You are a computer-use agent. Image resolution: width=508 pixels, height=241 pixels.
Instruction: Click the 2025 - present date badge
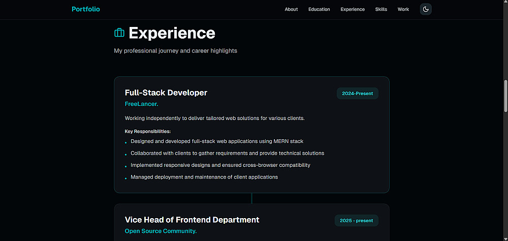pyautogui.click(x=356, y=221)
